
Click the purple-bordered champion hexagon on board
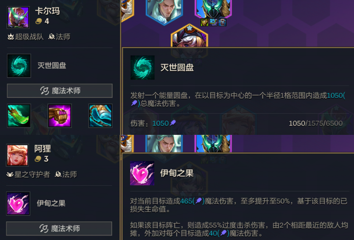pos(213,8)
